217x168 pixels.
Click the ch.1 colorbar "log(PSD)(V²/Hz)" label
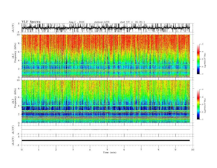205,60
